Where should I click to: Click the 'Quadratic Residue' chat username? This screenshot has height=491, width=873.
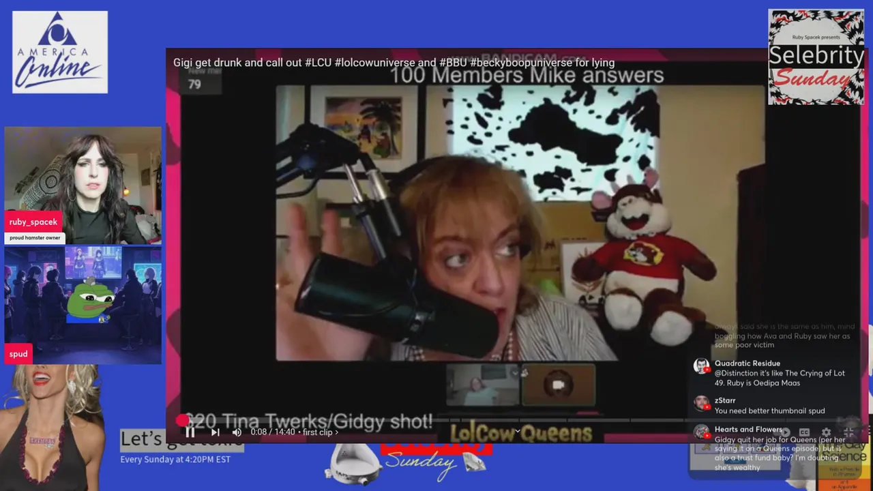[x=748, y=363]
